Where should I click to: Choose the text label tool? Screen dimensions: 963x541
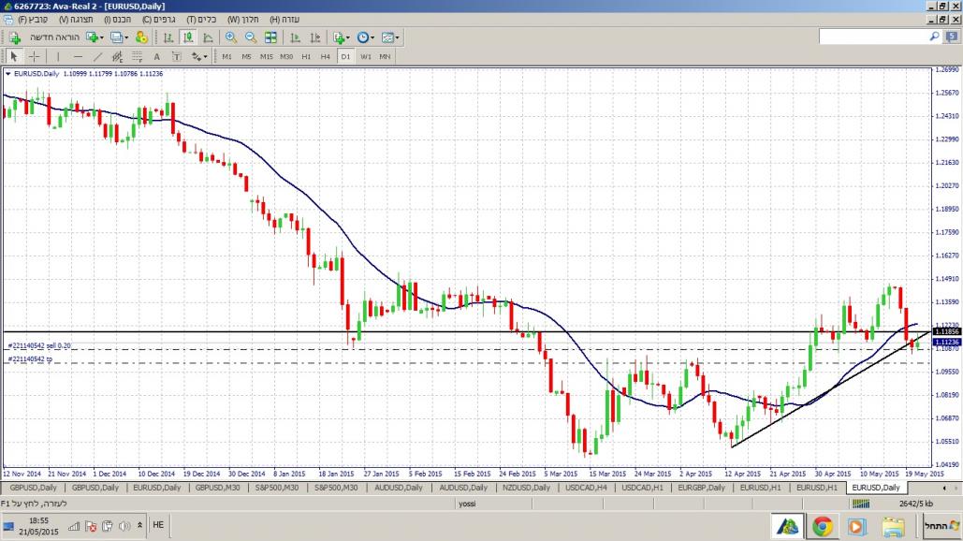[x=156, y=56]
